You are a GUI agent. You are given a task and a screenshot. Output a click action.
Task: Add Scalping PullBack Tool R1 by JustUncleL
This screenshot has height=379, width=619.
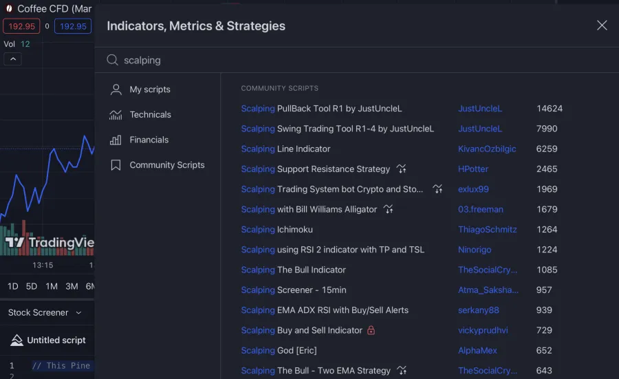pos(321,109)
